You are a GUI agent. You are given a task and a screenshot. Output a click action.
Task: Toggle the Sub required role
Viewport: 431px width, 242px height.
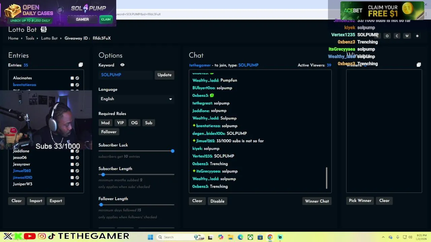coord(148,123)
